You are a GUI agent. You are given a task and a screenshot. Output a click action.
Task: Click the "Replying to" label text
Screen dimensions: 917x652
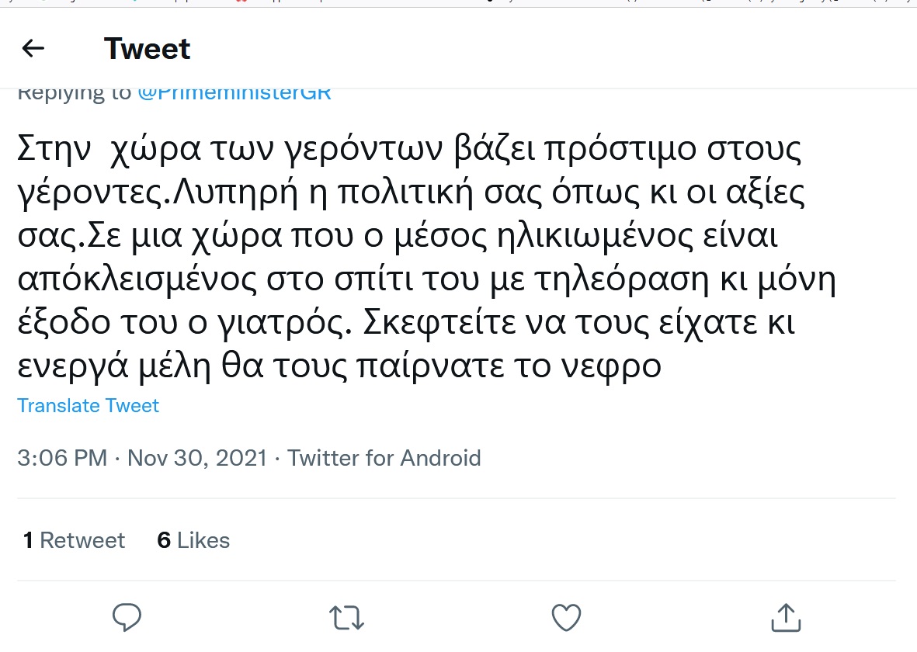(74, 93)
